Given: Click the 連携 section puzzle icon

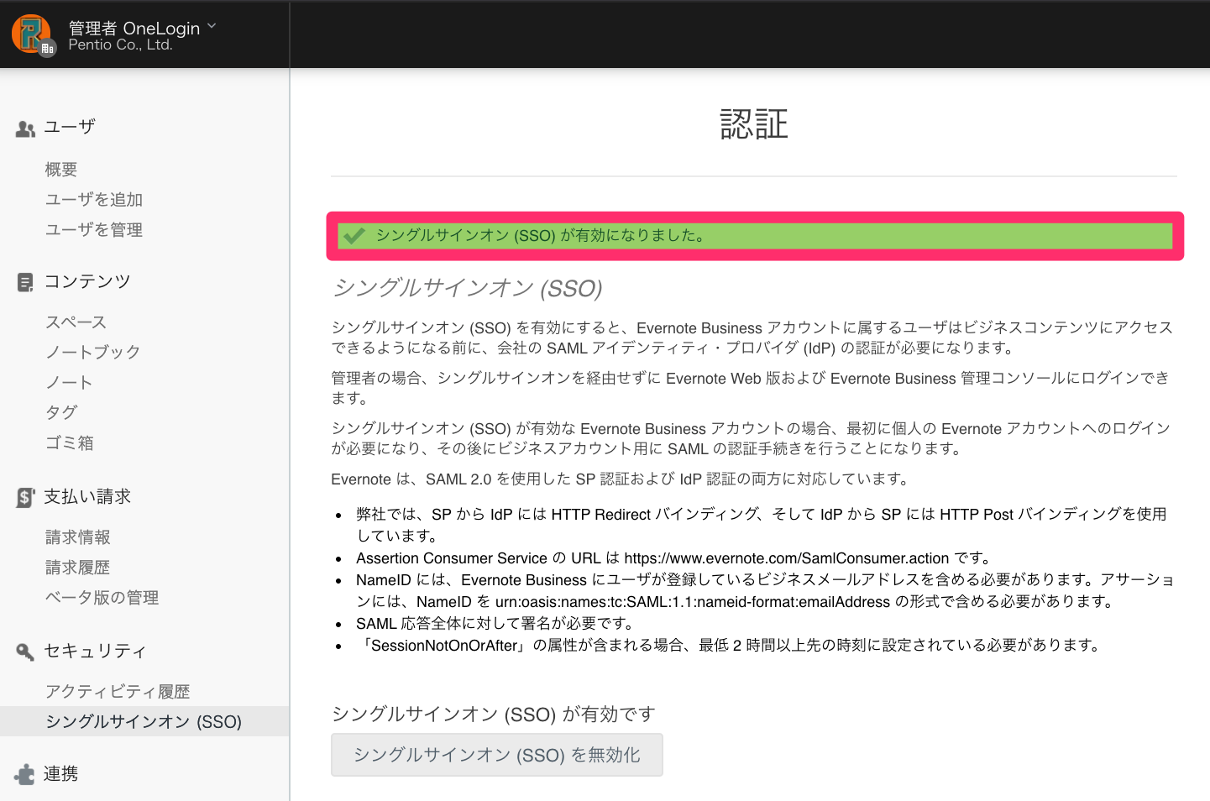Looking at the screenshot, I should (x=25, y=774).
